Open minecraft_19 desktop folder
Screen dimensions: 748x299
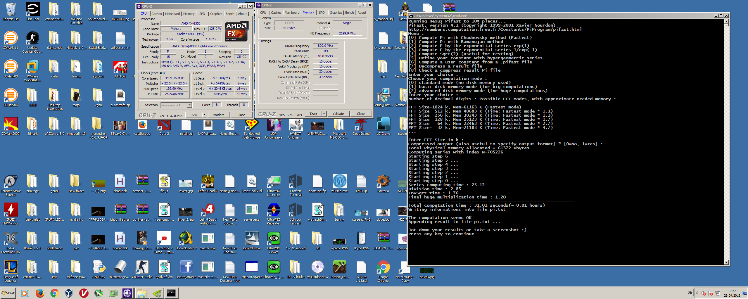pyautogui.click(x=76, y=126)
